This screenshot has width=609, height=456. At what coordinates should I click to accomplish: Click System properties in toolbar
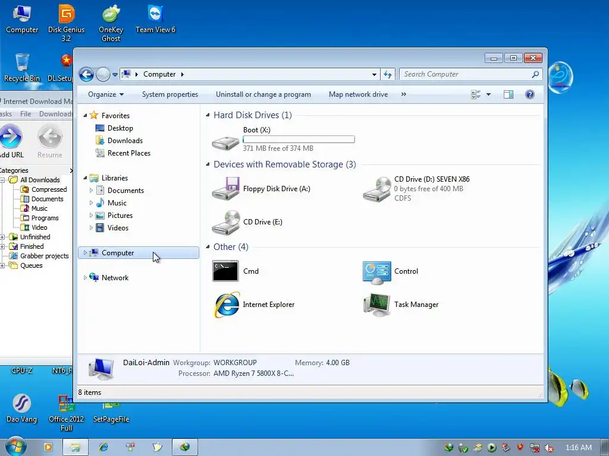pyautogui.click(x=169, y=94)
